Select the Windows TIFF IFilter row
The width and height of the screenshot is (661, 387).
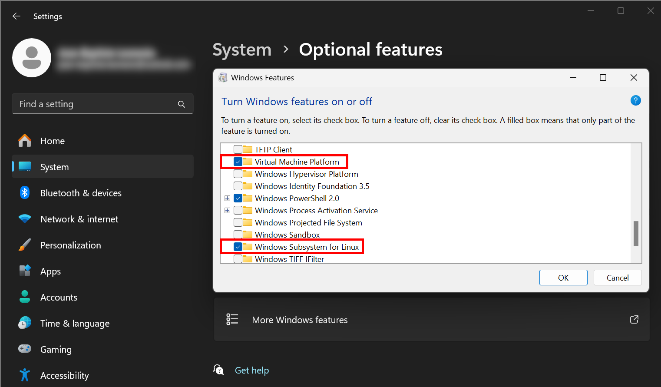[x=289, y=259]
